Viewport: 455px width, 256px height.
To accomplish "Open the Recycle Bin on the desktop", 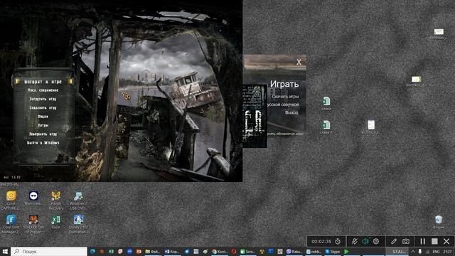I will pos(439,222).
